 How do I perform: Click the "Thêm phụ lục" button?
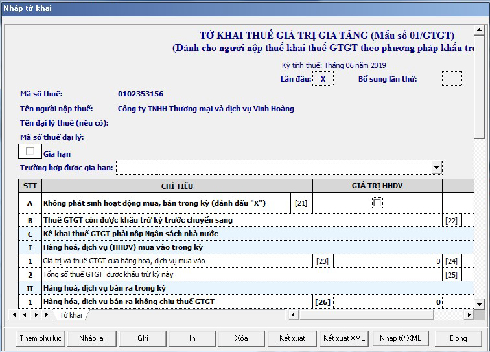tap(40, 338)
